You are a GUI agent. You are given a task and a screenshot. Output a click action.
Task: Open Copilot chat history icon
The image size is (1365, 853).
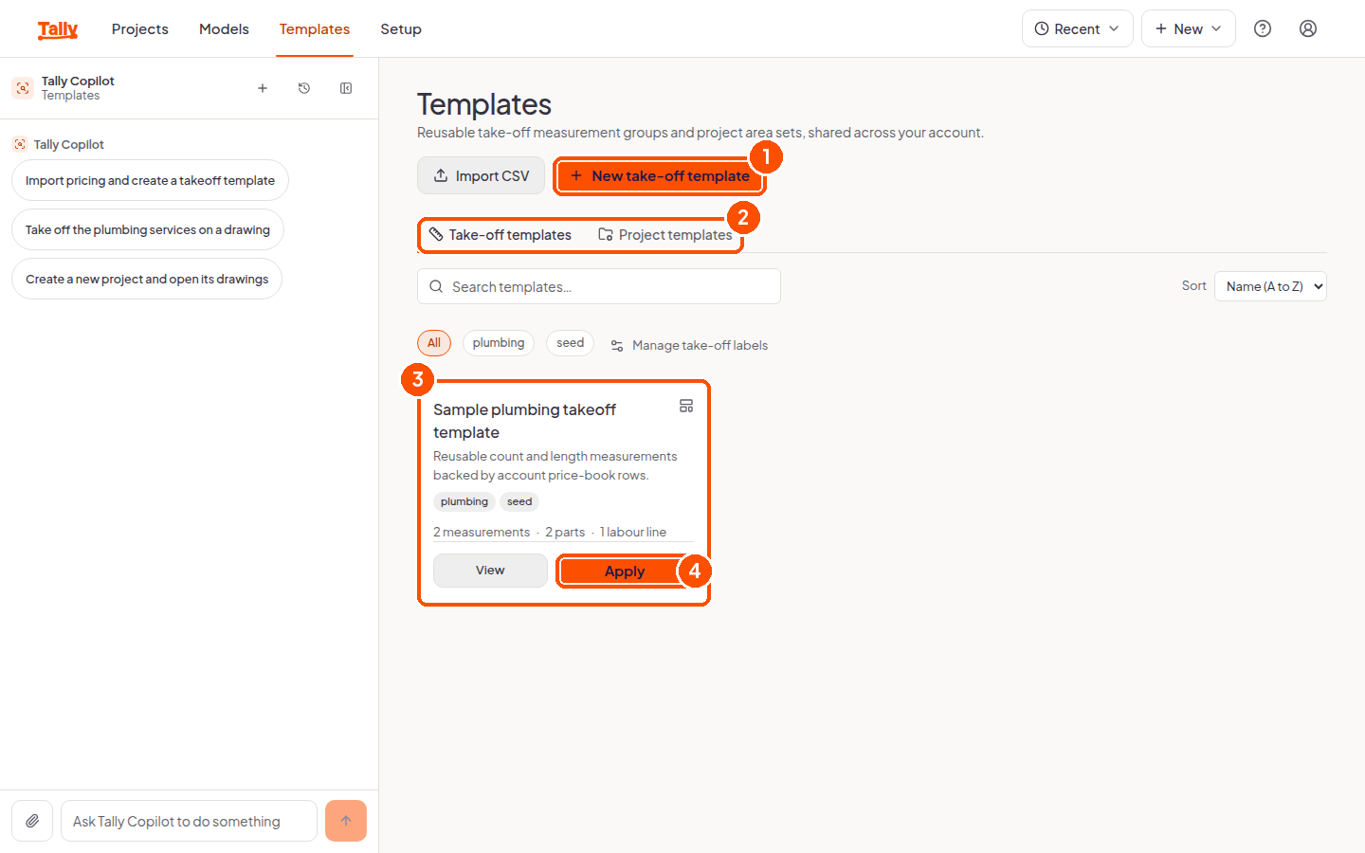(304, 88)
